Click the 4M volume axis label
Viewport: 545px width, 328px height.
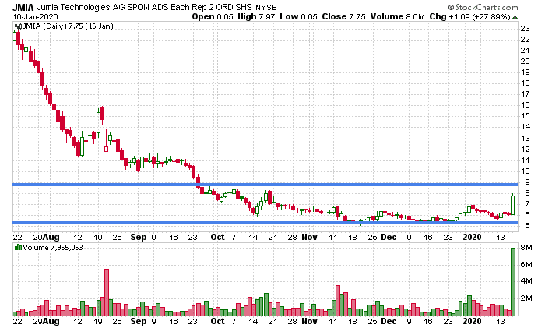(x=526, y=281)
